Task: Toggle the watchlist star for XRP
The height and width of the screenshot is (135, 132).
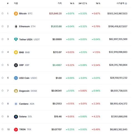Action: (x=3, y=65)
